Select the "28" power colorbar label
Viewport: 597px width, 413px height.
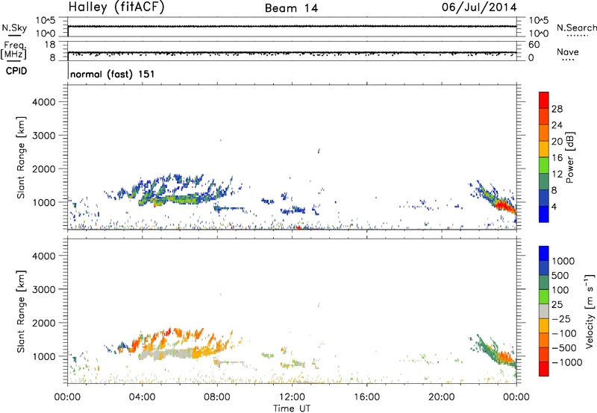tap(557, 109)
